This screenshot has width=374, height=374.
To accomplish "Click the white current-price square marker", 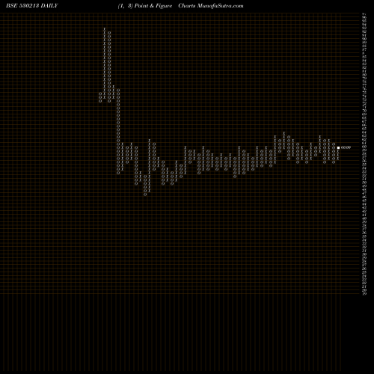I will [x=338, y=148].
